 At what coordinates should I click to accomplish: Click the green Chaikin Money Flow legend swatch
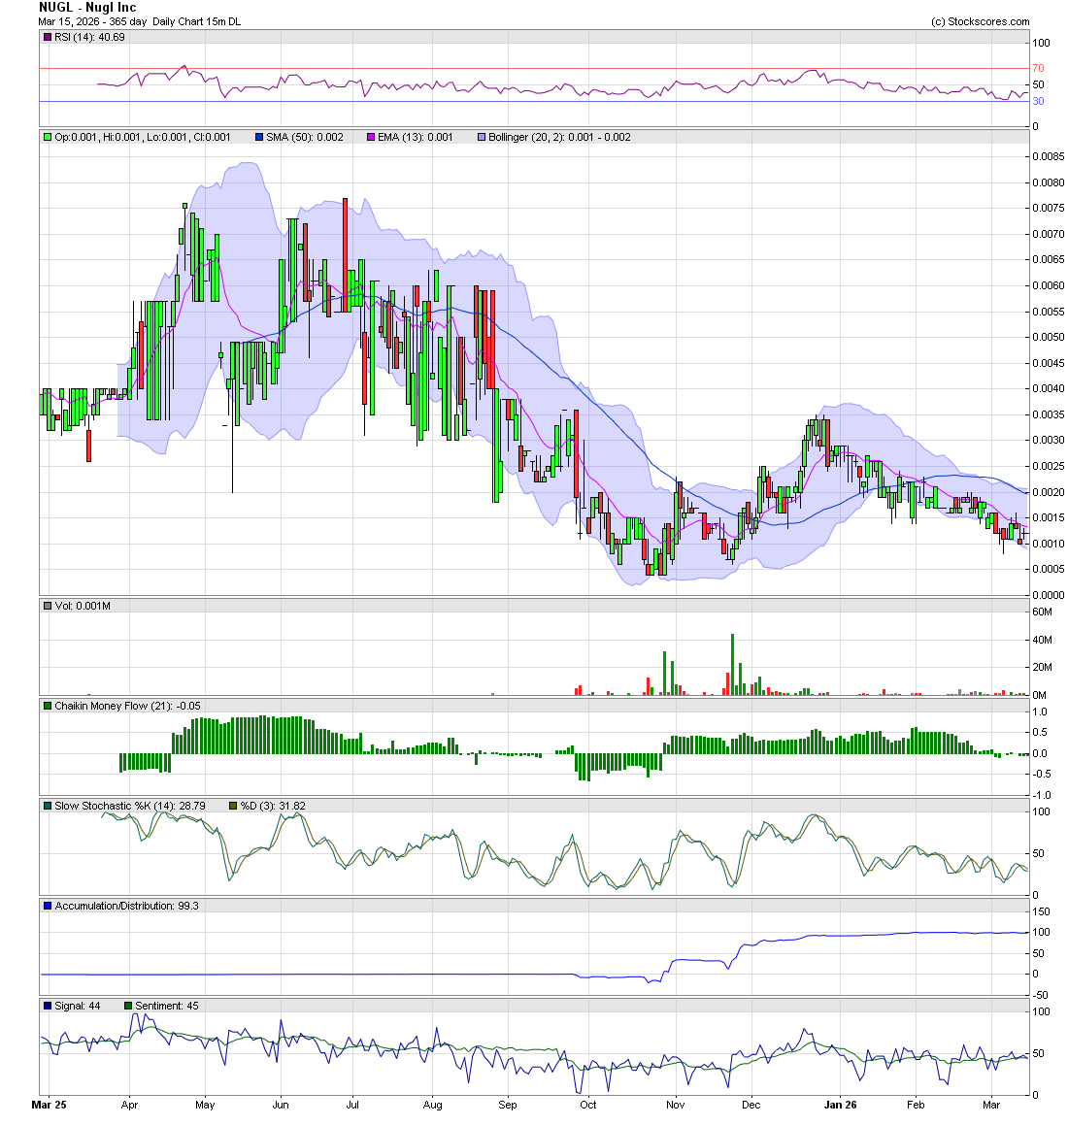tap(48, 706)
